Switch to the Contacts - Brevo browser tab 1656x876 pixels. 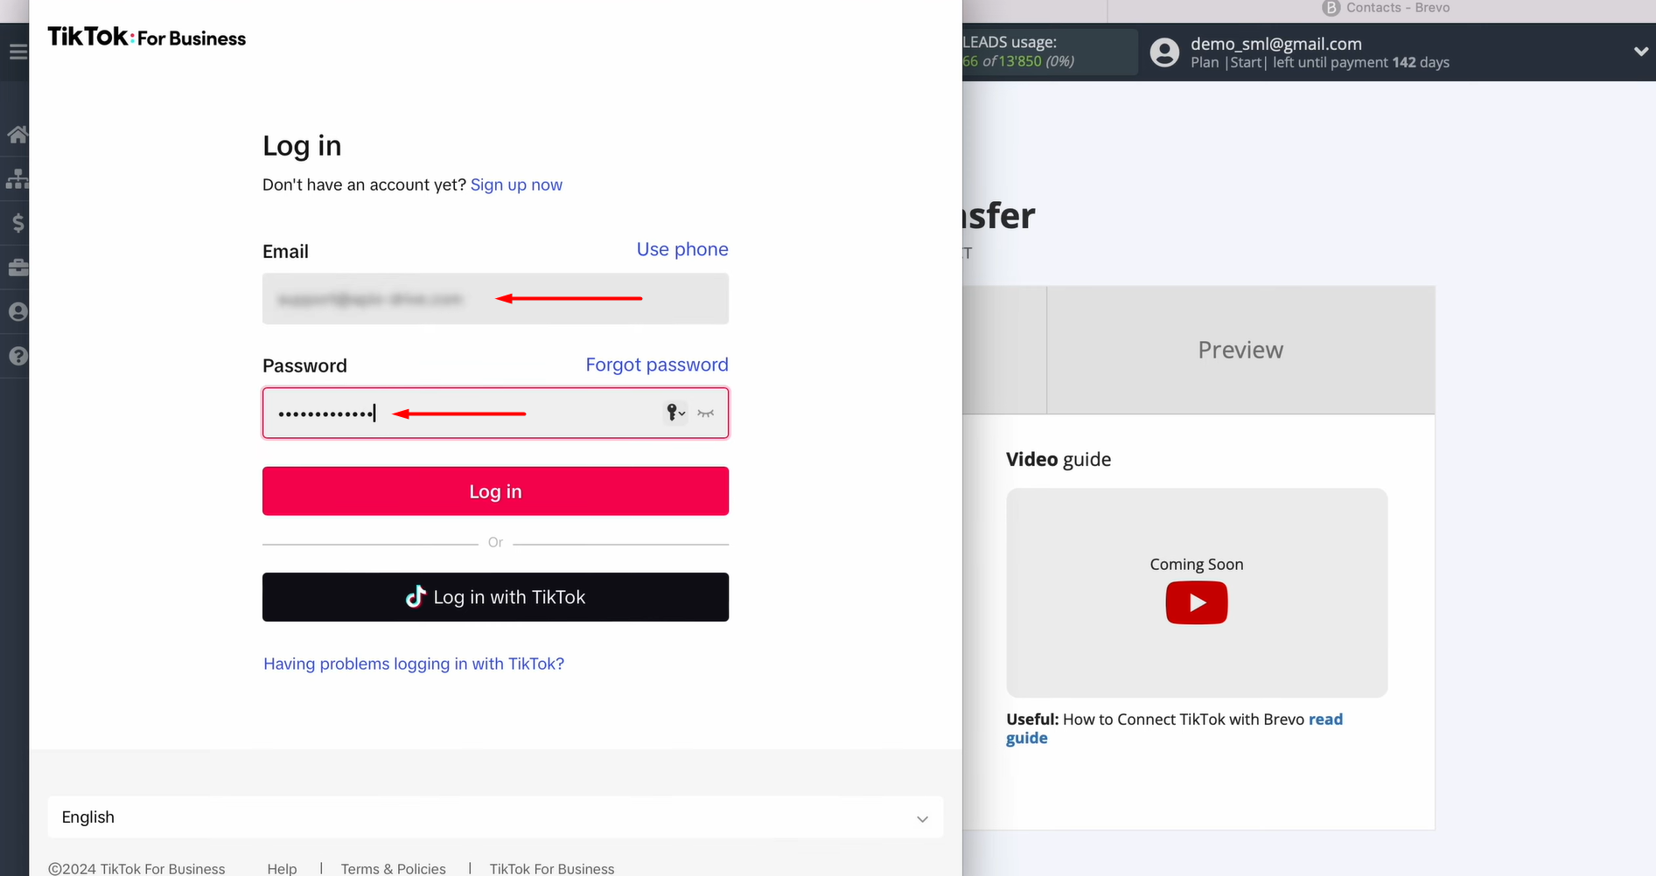pos(1386,8)
